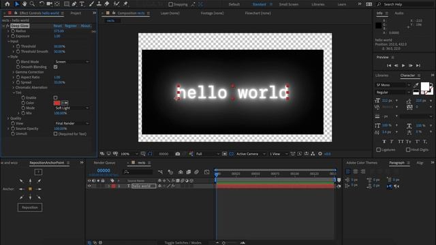Check the Hindi Digits checkbox
The image size is (436, 245).
[x=408, y=150]
